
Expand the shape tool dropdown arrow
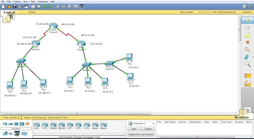[x=253, y=57]
